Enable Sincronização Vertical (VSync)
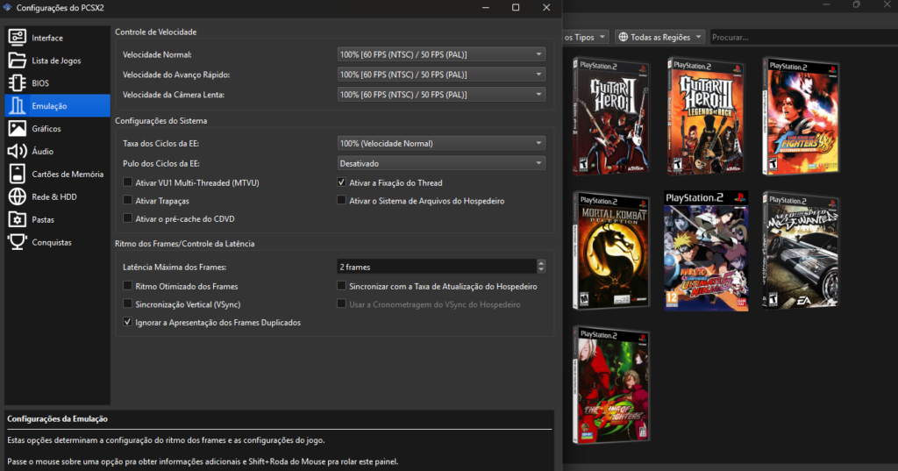 click(128, 303)
